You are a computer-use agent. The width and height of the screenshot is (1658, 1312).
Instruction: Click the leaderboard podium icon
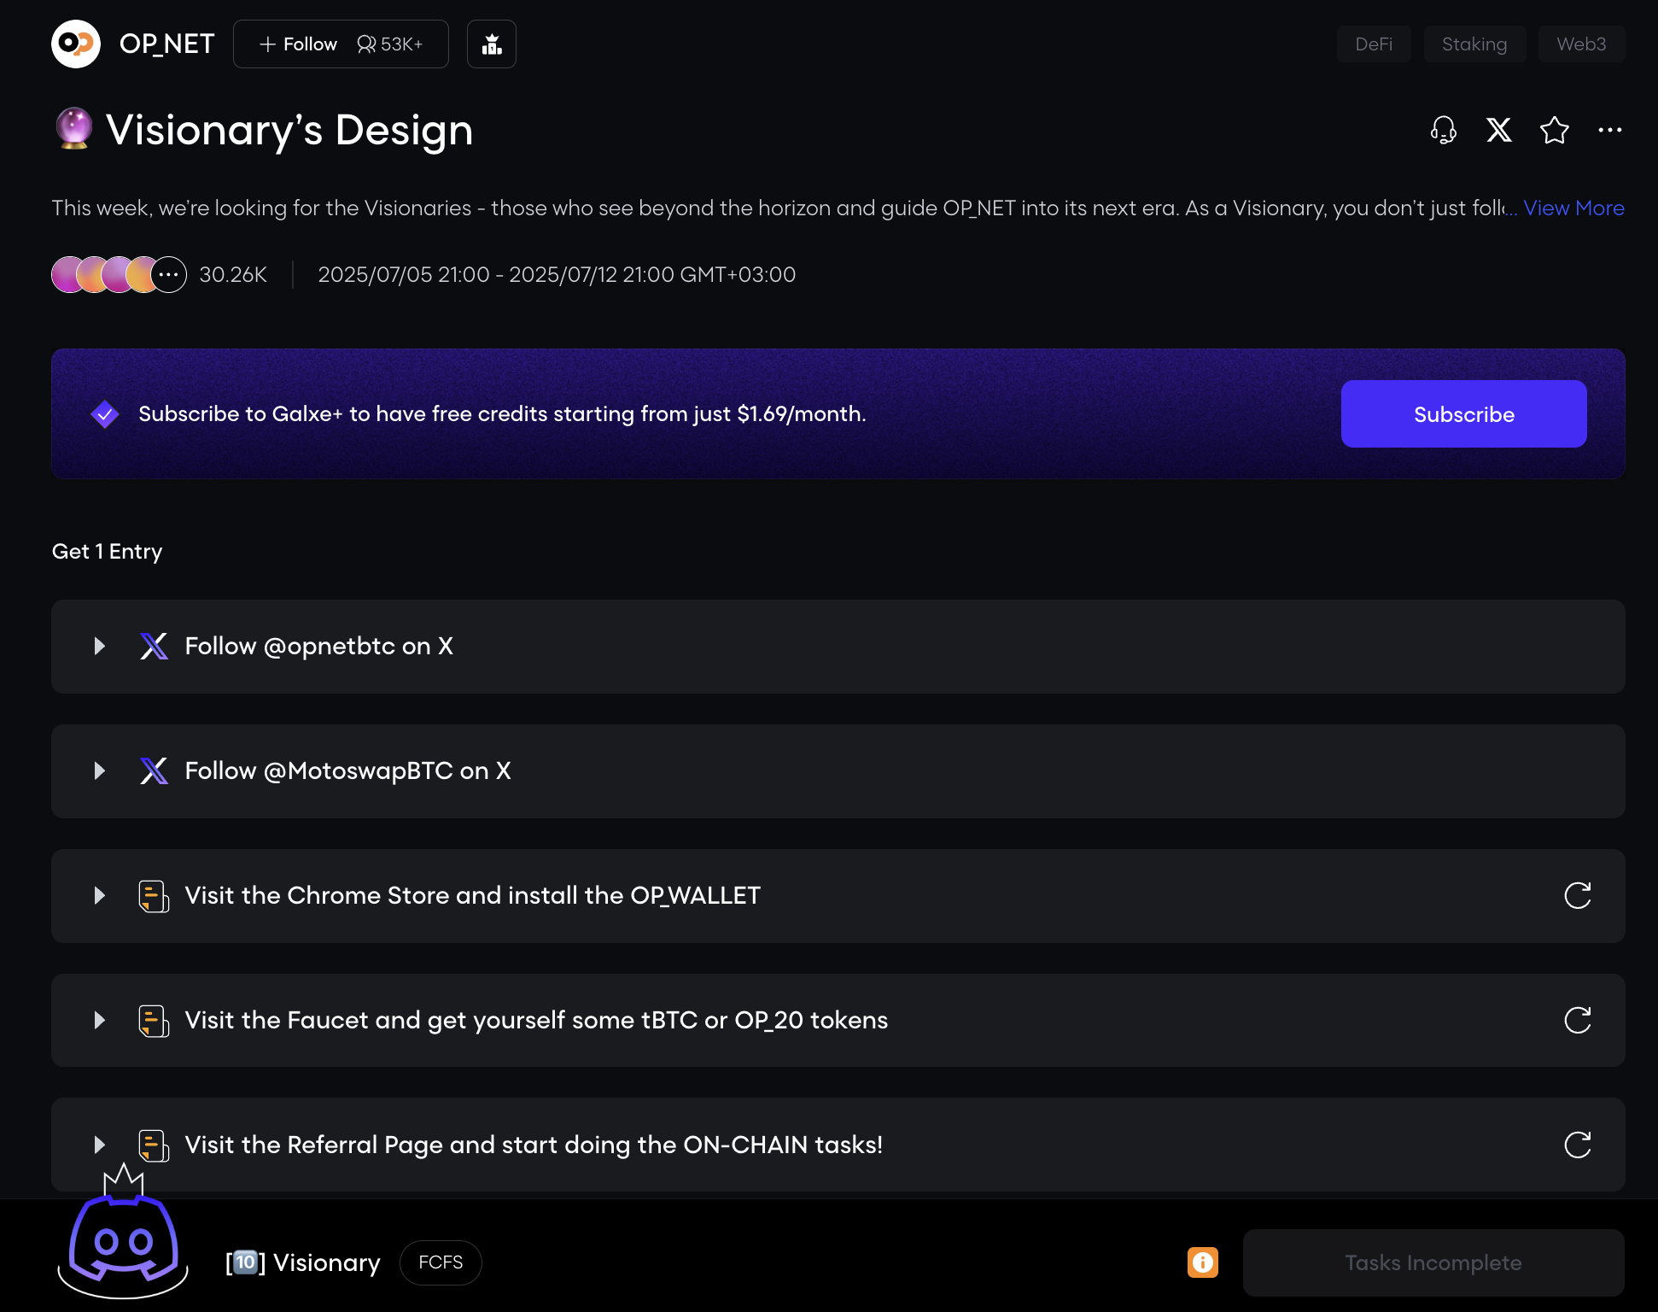(491, 44)
